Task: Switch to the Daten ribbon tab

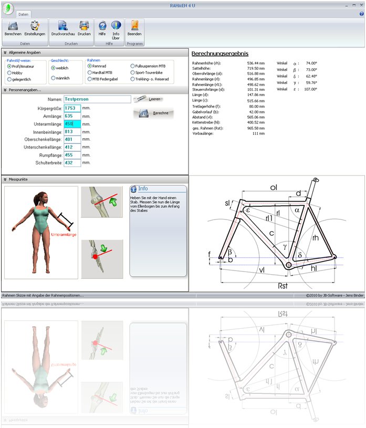Action: point(23,14)
